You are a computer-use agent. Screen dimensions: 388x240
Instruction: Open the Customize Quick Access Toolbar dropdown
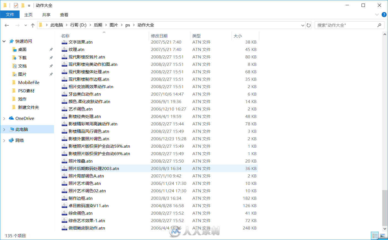coord(29,6)
